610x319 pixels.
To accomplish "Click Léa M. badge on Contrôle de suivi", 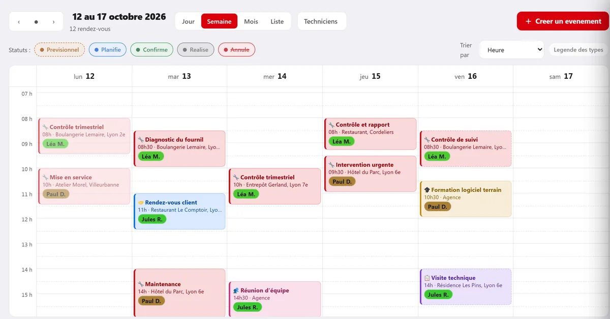I will (x=437, y=156).
